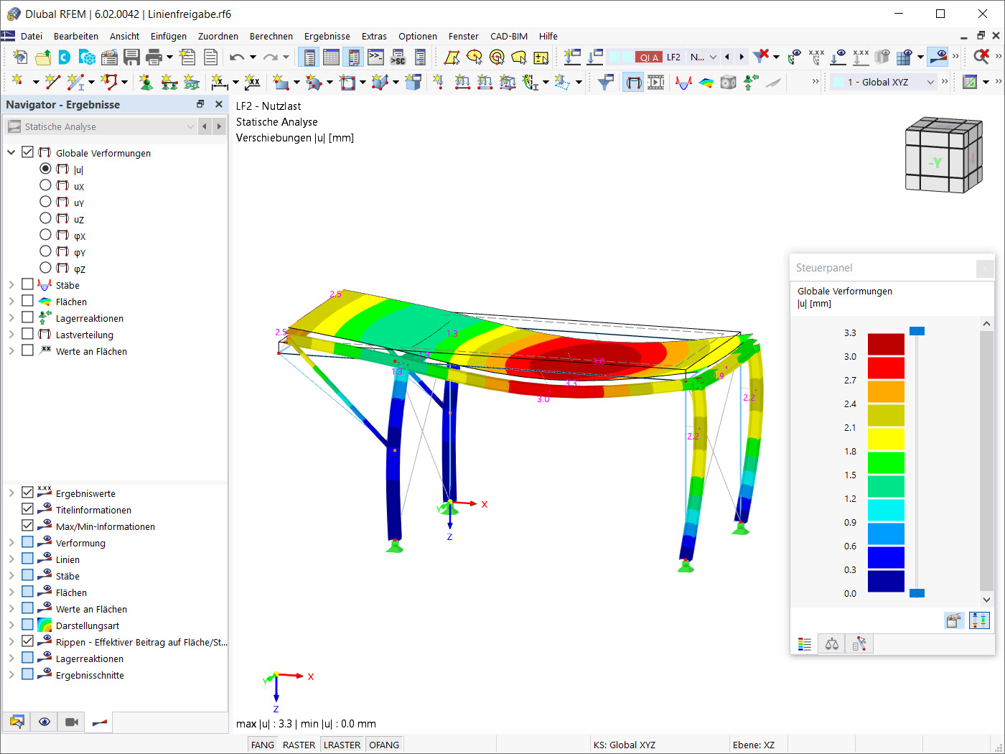
Task: Open the Datei menu
Action: point(32,36)
